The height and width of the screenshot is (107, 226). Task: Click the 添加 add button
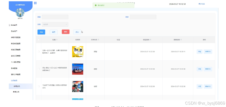point(77,32)
